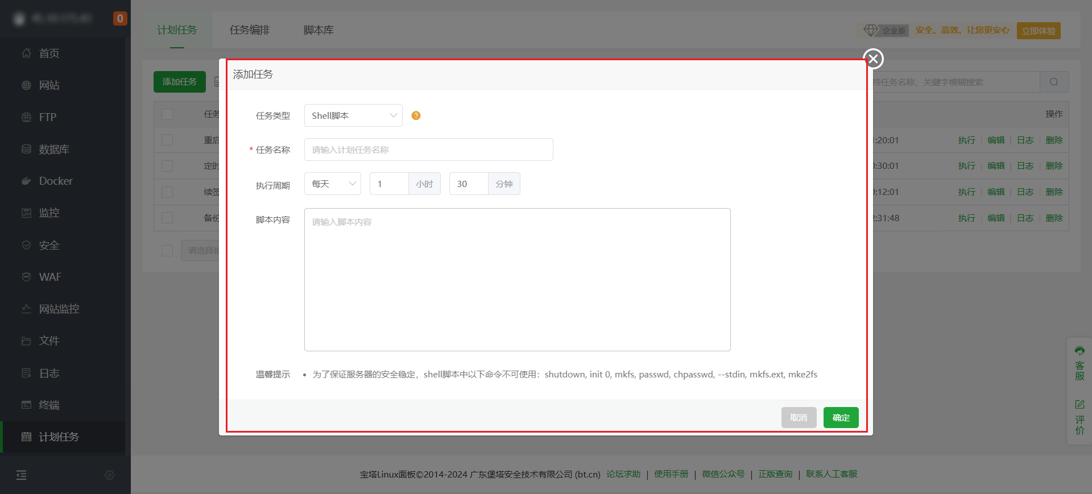The width and height of the screenshot is (1092, 494).
Task: Click the 取消 button
Action: click(x=799, y=417)
